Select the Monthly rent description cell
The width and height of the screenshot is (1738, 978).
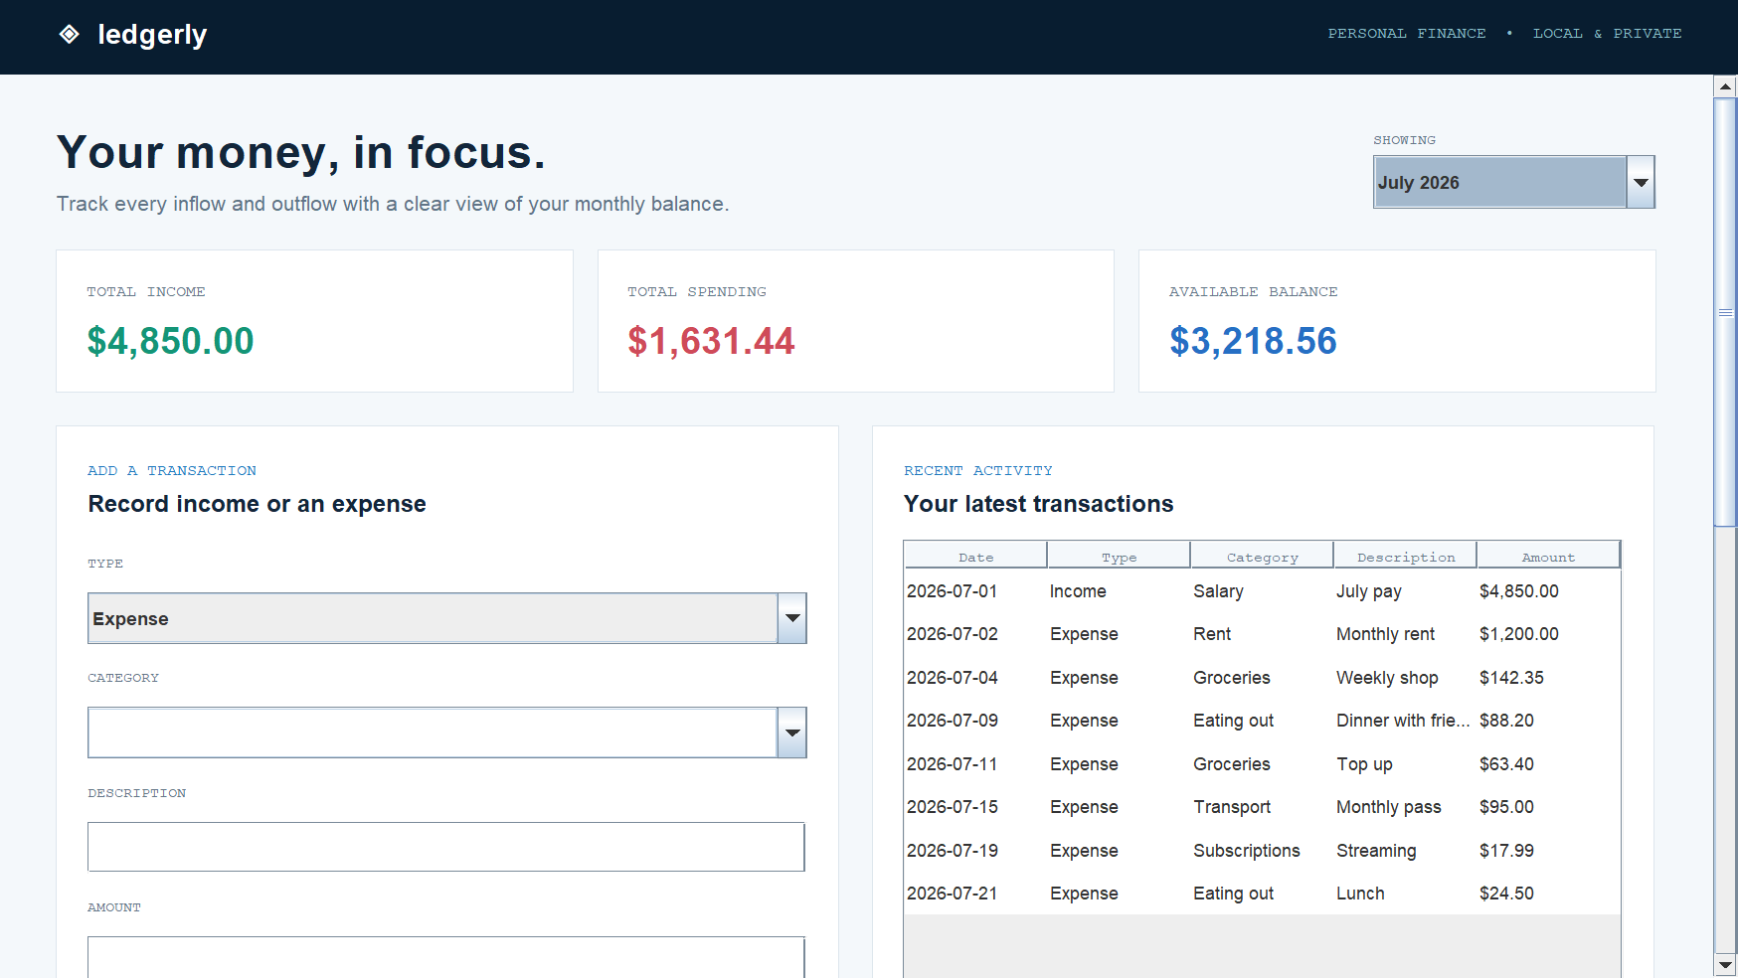point(1405,634)
